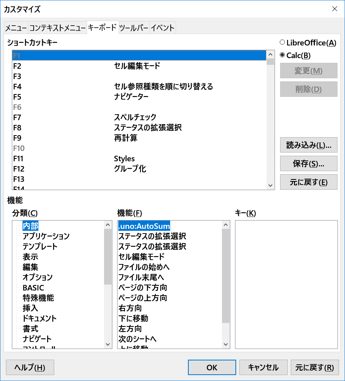Screen dimensions: 345x381
Task: Select ファイルの始めへ in function list
Action: [x=144, y=267]
